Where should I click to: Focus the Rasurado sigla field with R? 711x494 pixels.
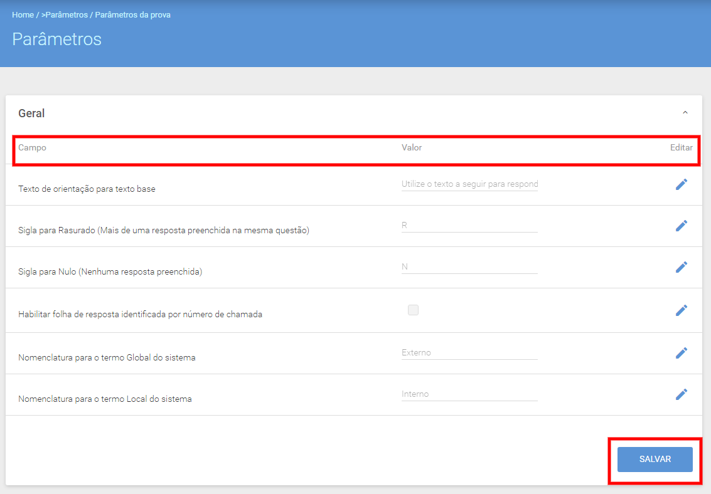pyautogui.click(x=469, y=226)
